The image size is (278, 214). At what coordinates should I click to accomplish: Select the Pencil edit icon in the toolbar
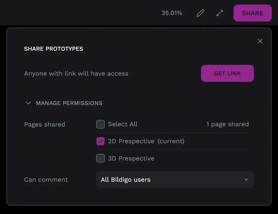click(x=200, y=13)
